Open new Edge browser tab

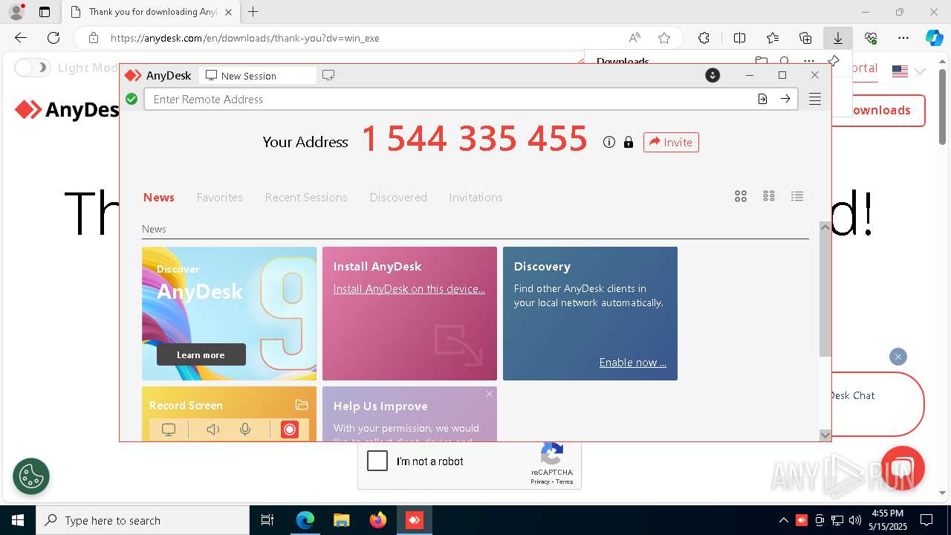click(253, 12)
